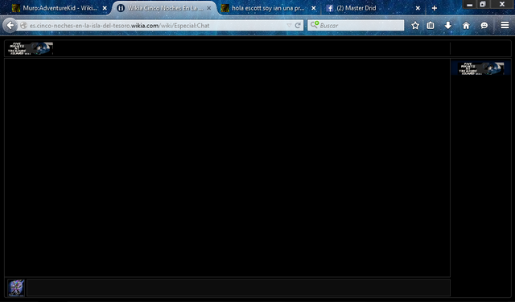Open the downloads arrow icon
This screenshot has width=515, height=302.
[448, 25]
